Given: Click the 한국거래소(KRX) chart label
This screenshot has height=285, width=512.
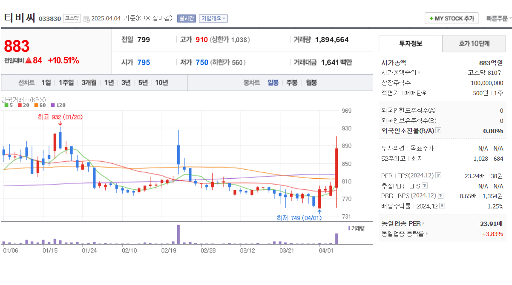Looking at the screenshot, I should (23, 99).
